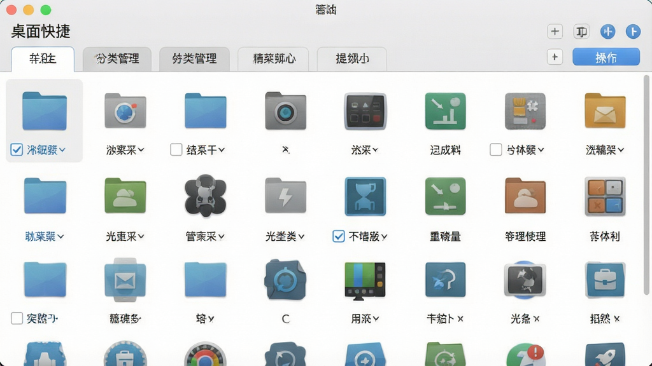Open the gray folder with lightning bolt

click(x=285, y=196)
